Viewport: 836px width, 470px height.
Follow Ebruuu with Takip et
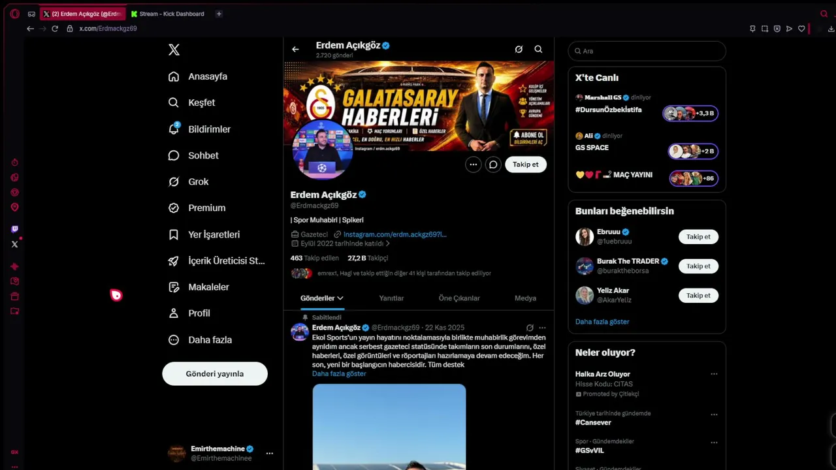pyautogui.click(x=698, y=237)
